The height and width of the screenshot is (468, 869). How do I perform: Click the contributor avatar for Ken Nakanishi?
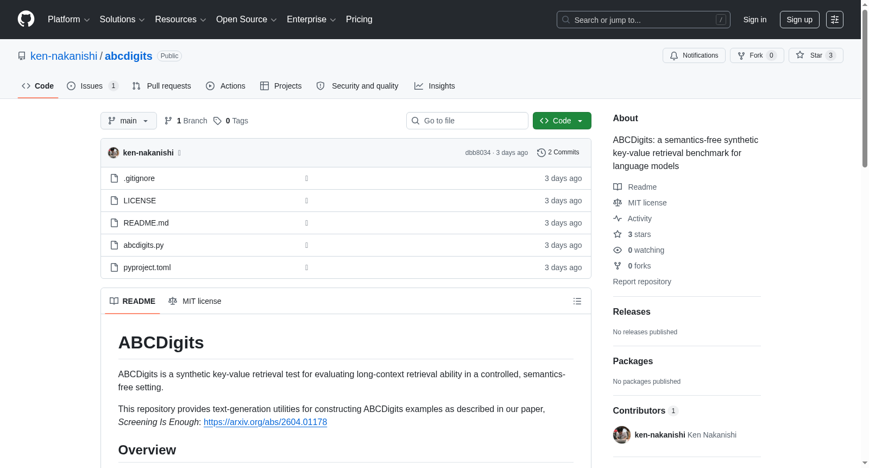click(622, 435)
